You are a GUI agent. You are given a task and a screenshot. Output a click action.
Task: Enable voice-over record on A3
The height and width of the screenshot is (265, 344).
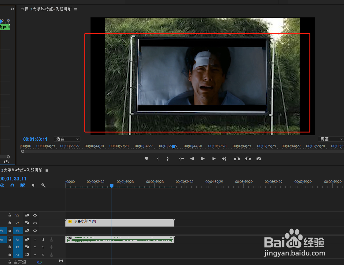tap(52, 255)
